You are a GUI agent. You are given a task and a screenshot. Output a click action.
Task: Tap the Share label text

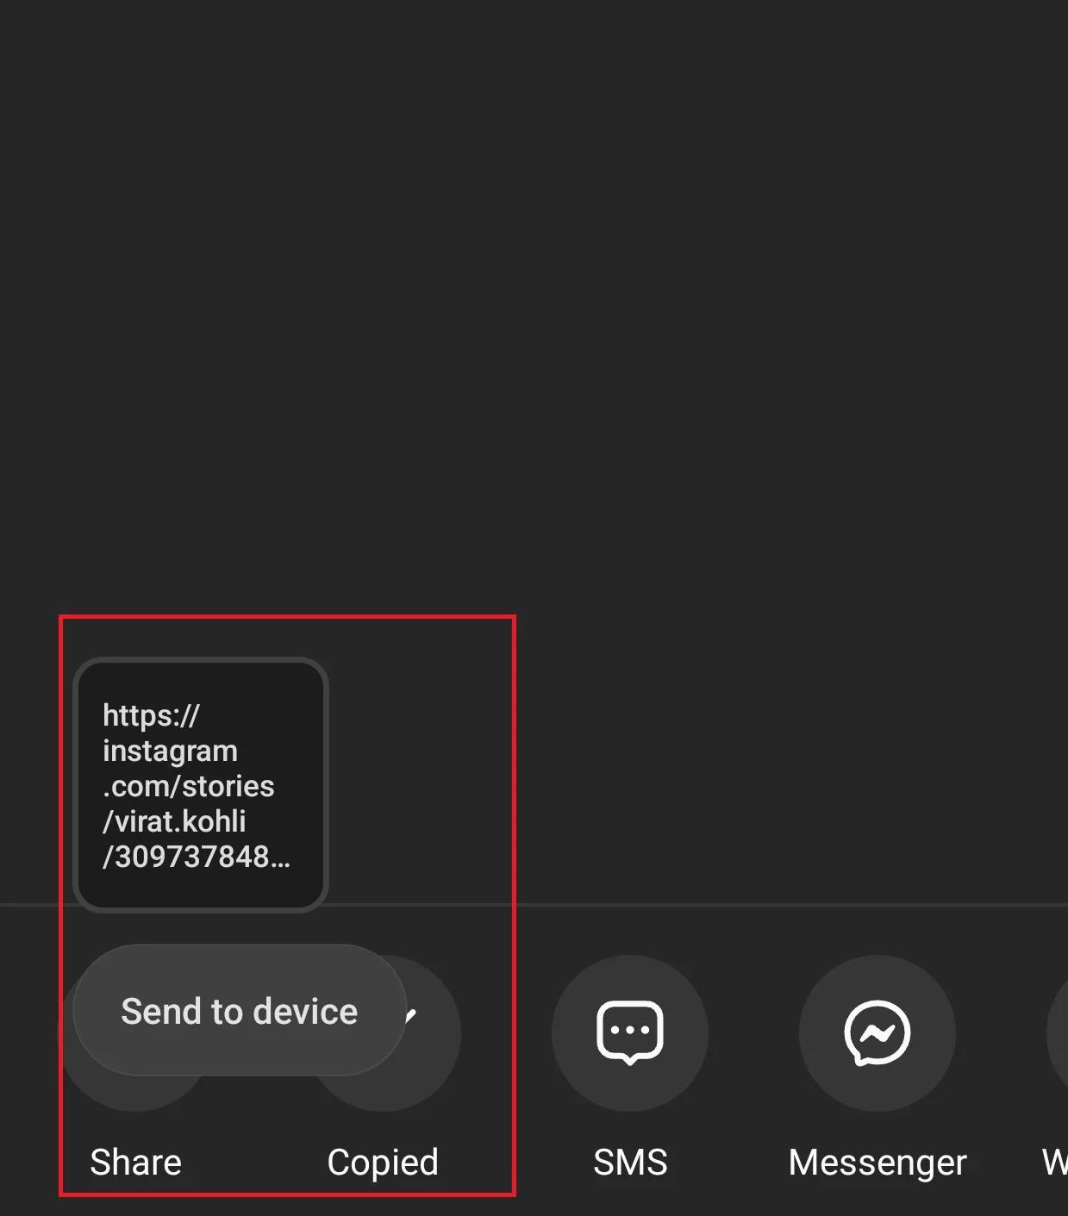coord(136,1162)
